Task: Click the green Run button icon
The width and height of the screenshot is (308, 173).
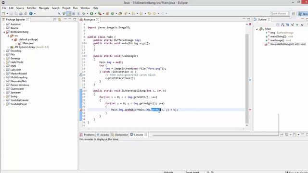Action: [x=91, y=13]
